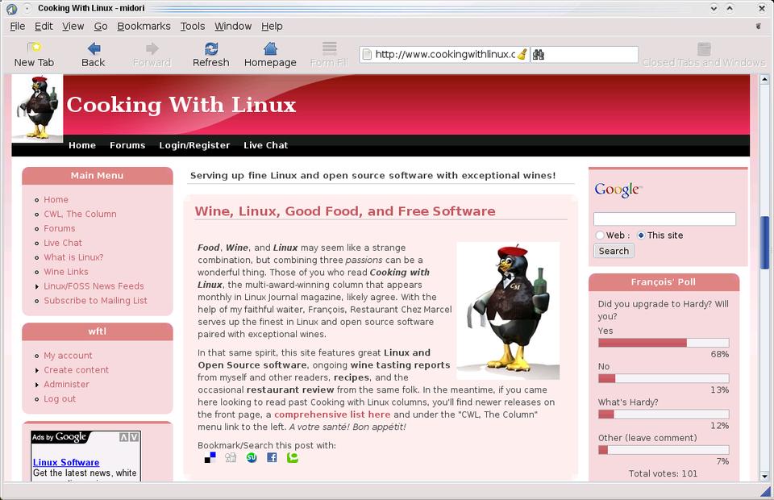Image resolution: width=774 pixels, height=500 pixels.
Task: Open Forums in the black nav bar
Action: coord(127,145)
